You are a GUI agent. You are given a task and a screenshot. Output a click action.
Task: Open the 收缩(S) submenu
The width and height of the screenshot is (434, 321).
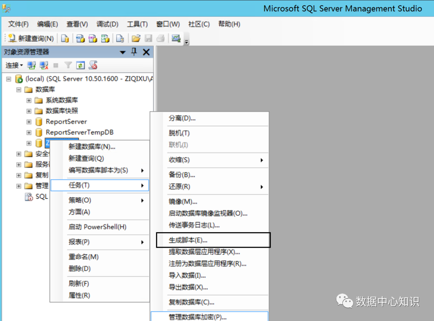[209, 160]
